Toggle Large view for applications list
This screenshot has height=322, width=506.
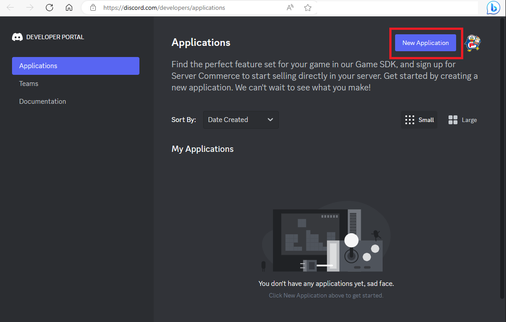coord(462,119)
